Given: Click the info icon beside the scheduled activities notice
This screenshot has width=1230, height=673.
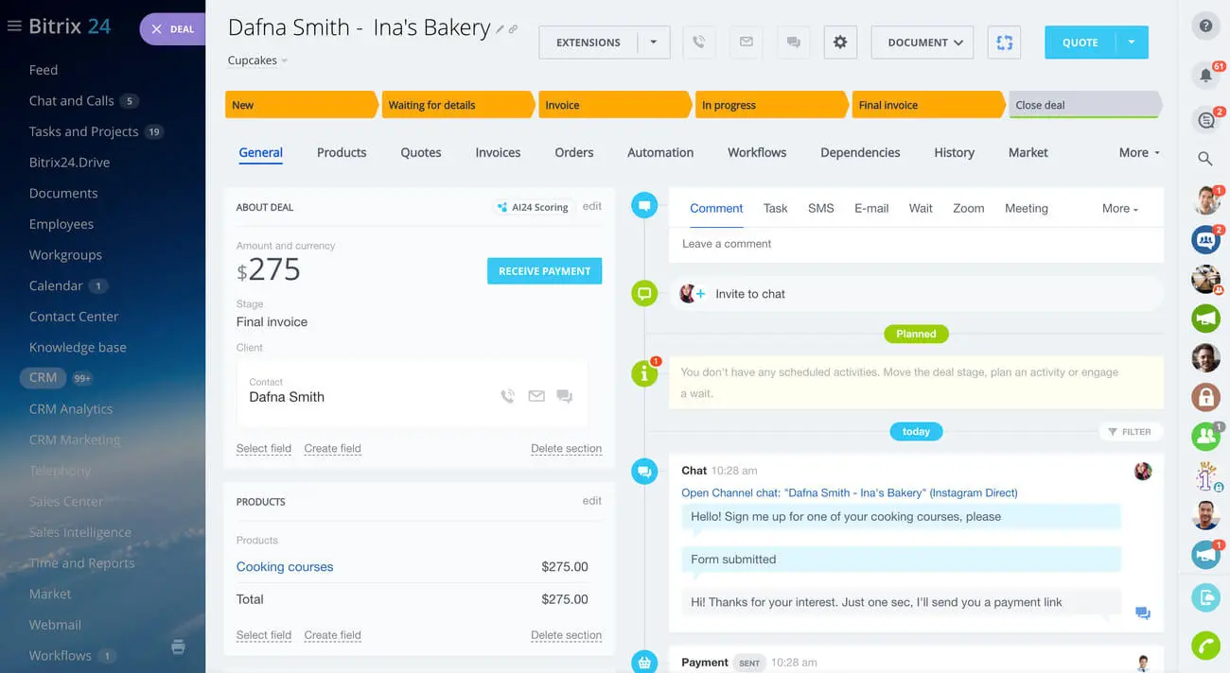Looking at the screenshot, I should pyautogui.click(x=644, y=373).
